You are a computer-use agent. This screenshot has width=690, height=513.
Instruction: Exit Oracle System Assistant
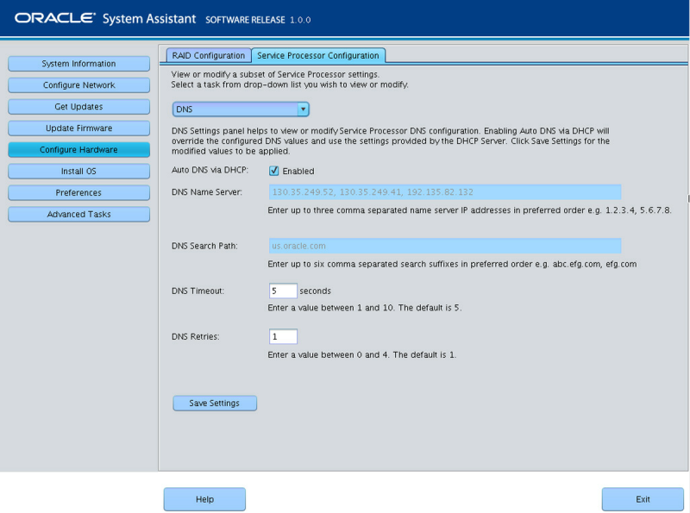[x=643, y=499]
